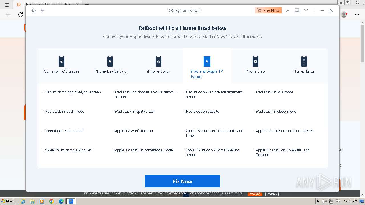The width and height of the screenshot is (365, 205).
Task: Open Edge from taskbar
Action: pyautogui.click(x=61, y=201)
